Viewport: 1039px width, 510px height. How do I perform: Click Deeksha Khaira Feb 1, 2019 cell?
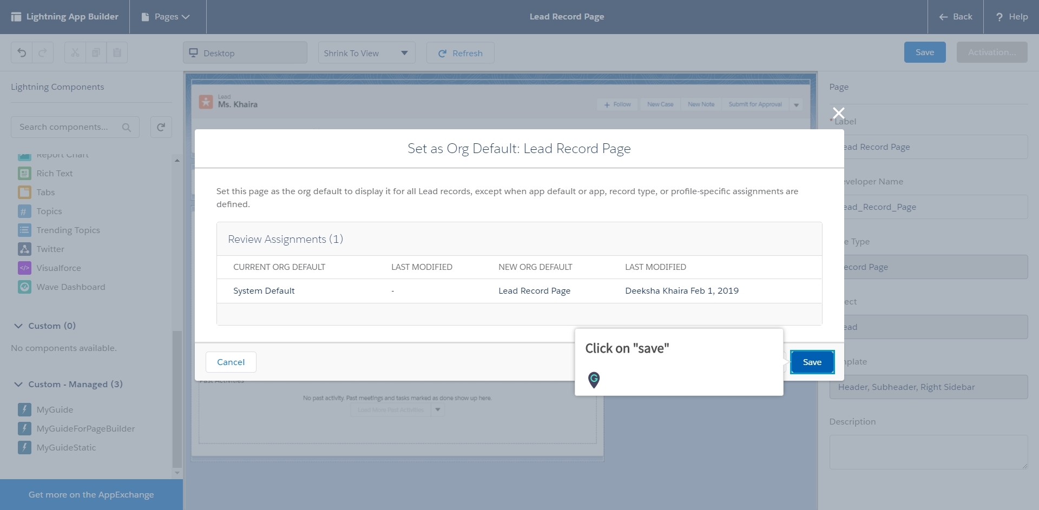point(682,290)
